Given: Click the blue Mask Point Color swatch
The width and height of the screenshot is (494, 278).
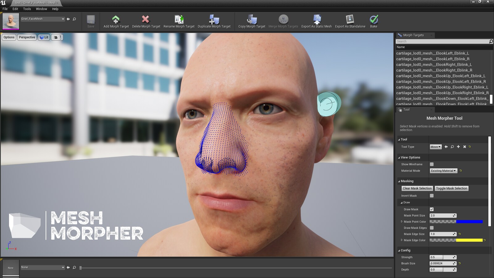Looking at the screenshot, I should click(469, 221).
